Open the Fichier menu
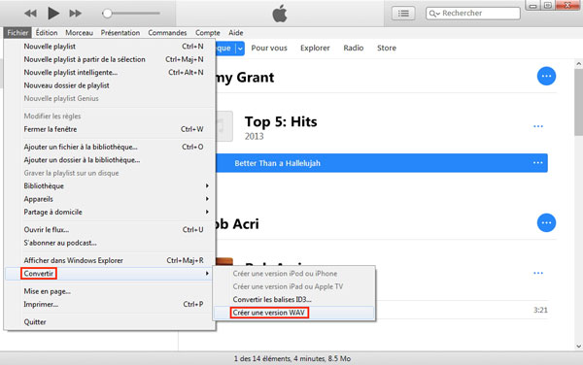583x365 pixels. click(17, 33)
